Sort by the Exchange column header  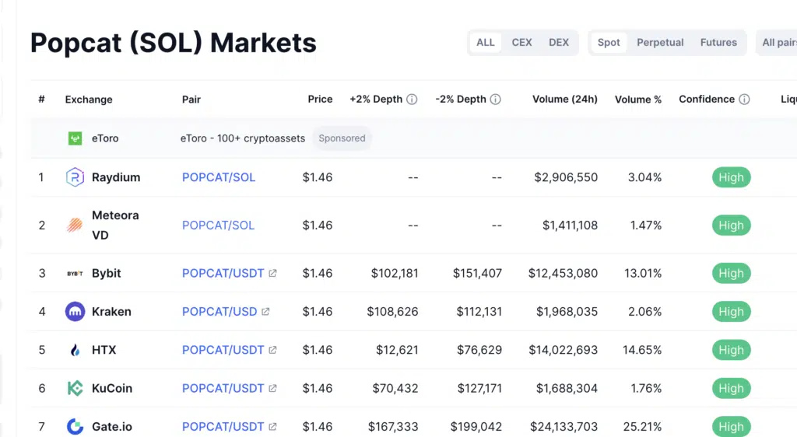click(89, 99)
